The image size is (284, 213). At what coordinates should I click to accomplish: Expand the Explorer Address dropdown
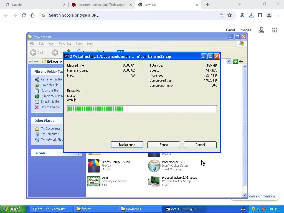229,61
